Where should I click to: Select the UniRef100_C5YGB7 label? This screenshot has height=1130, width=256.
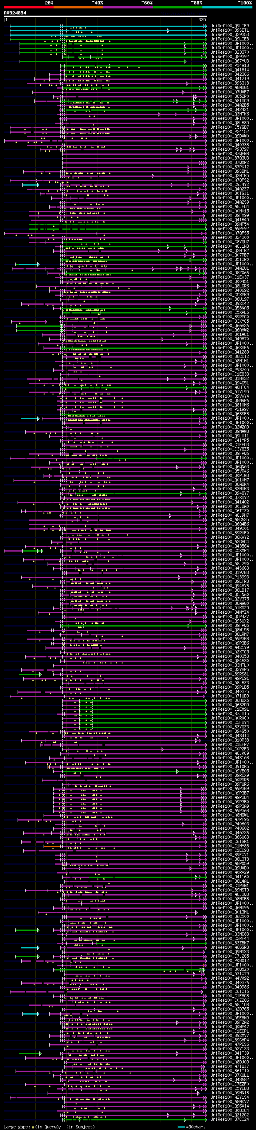point(230,127)
